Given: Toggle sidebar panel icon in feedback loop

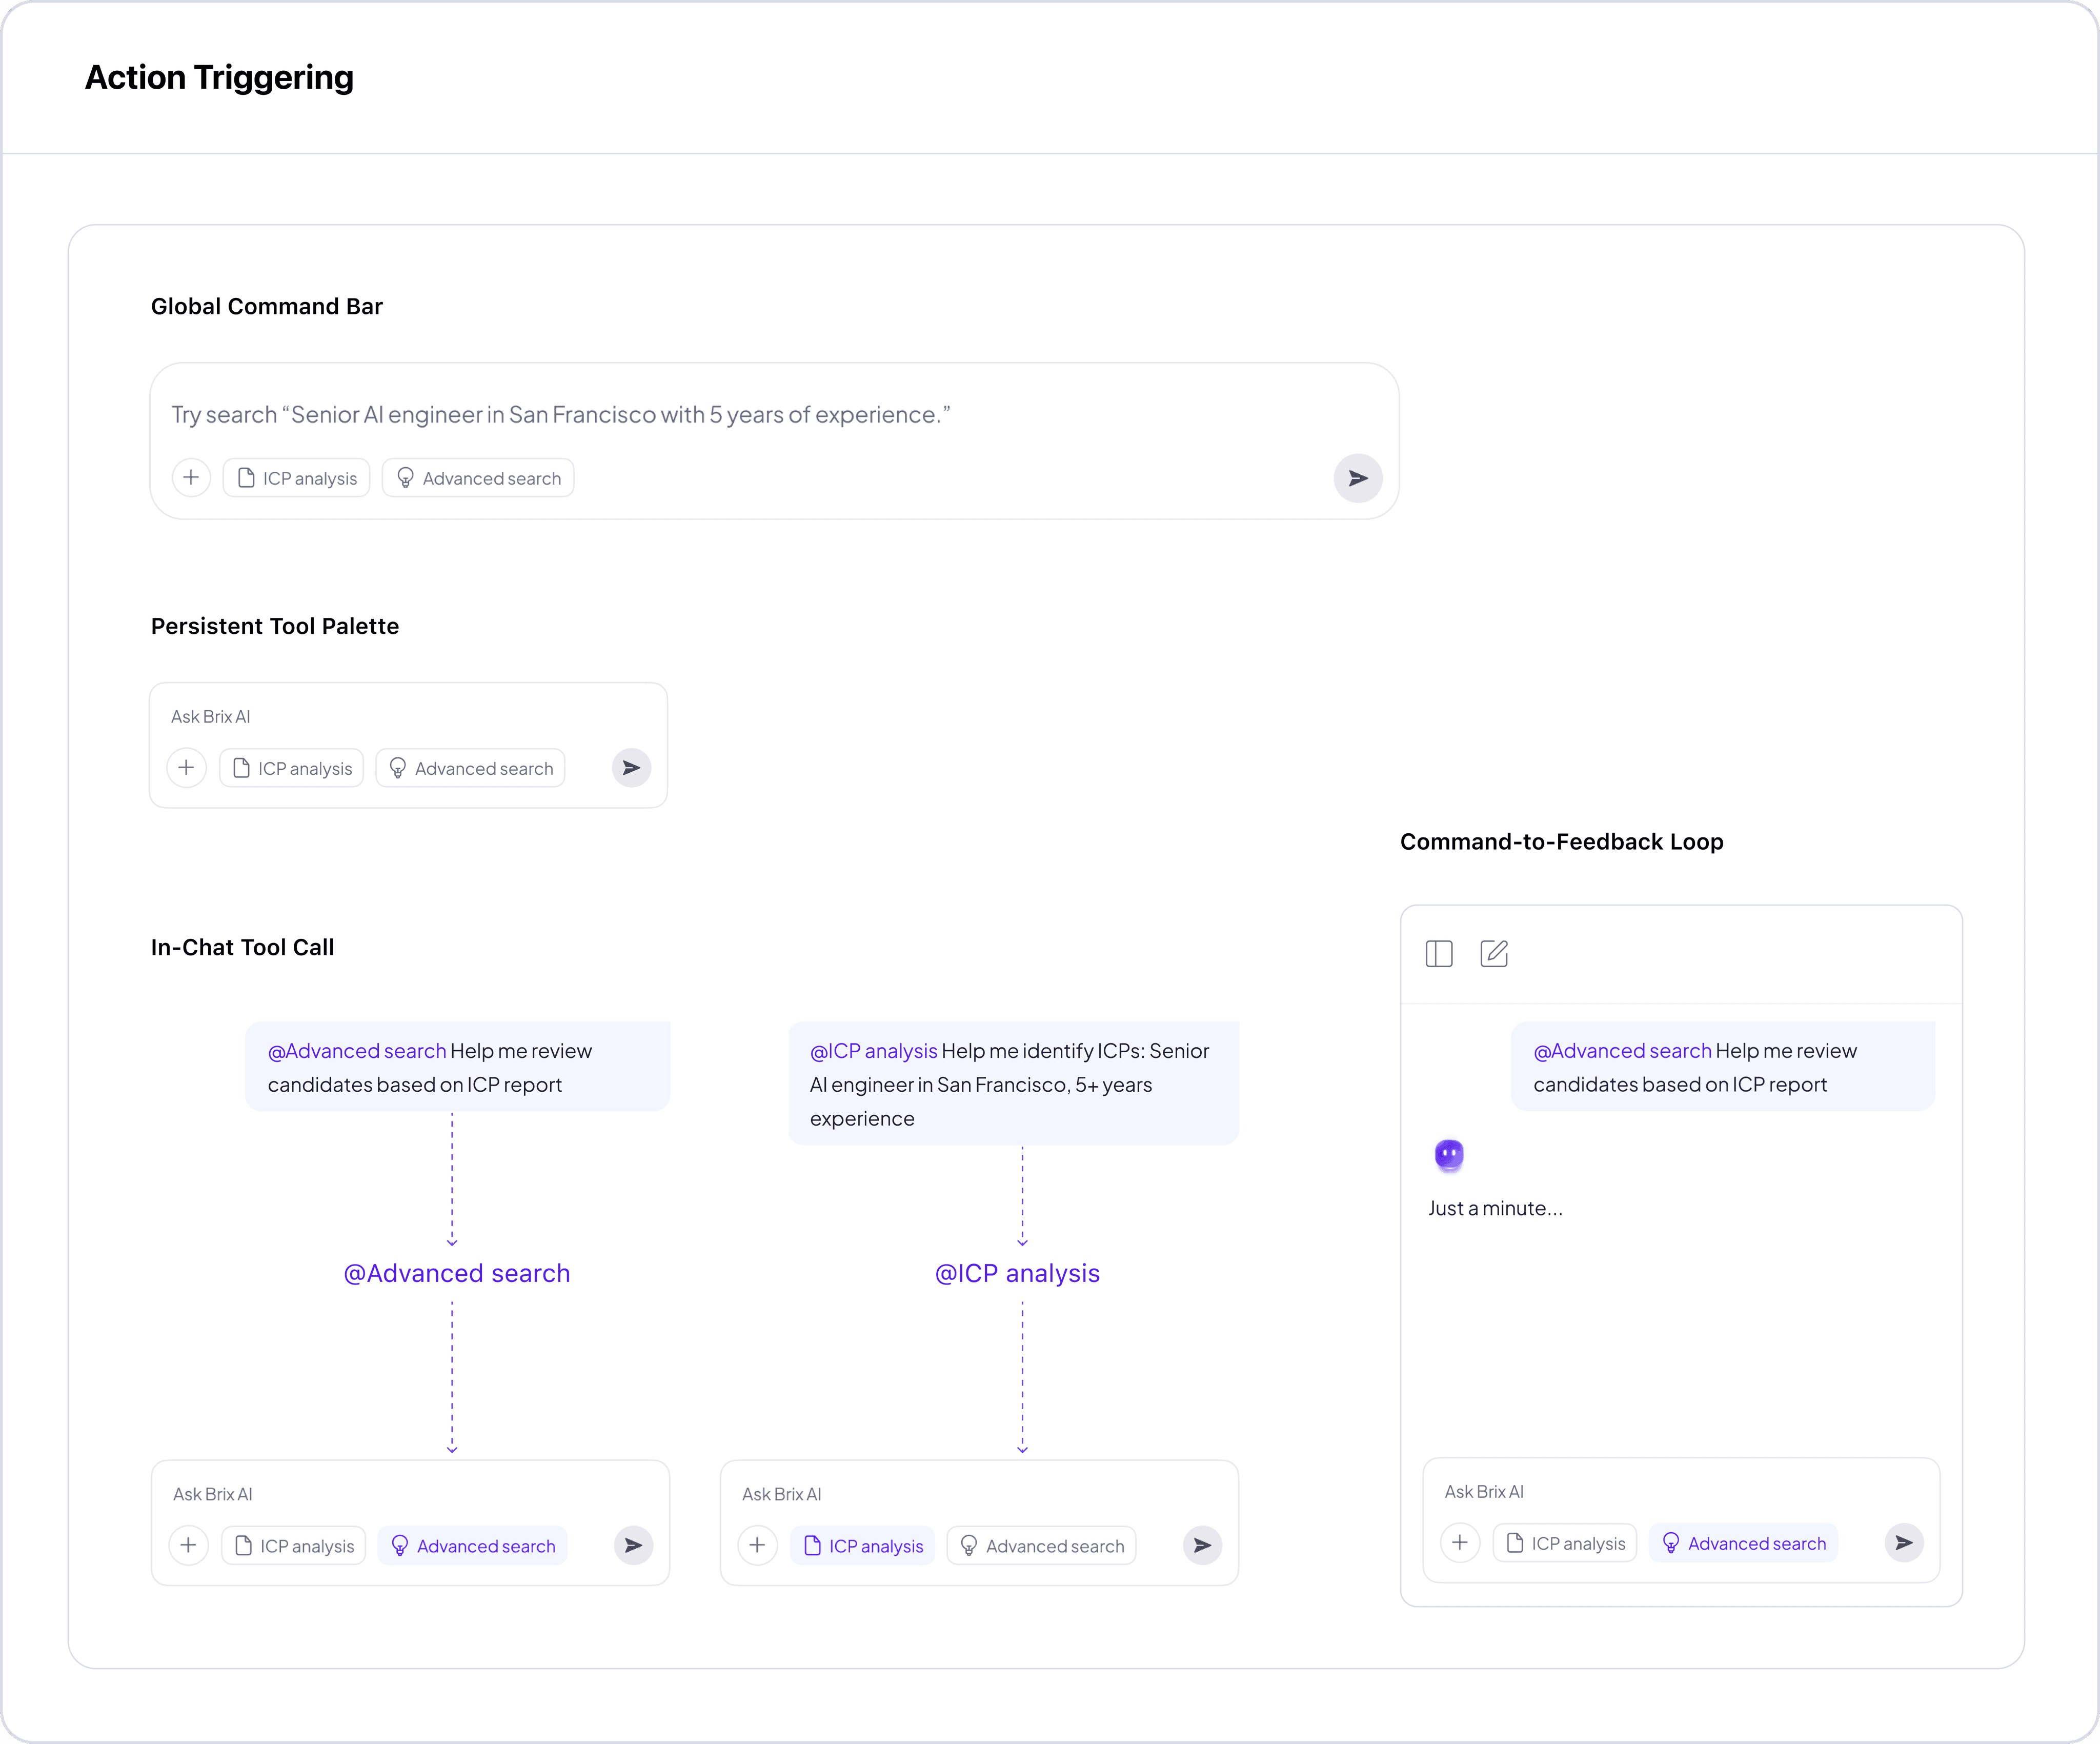Looking at the screenshot, I should [x=1438, y=953].
